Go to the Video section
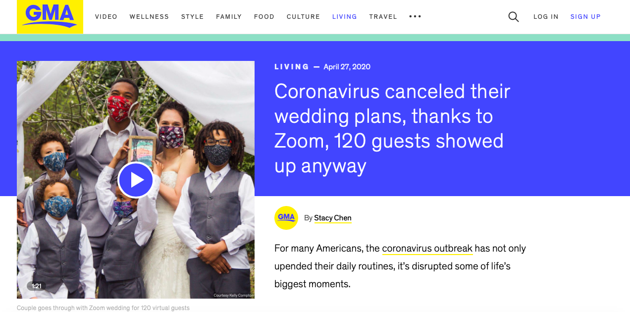630x312 pixels. [x=106, y=17]
